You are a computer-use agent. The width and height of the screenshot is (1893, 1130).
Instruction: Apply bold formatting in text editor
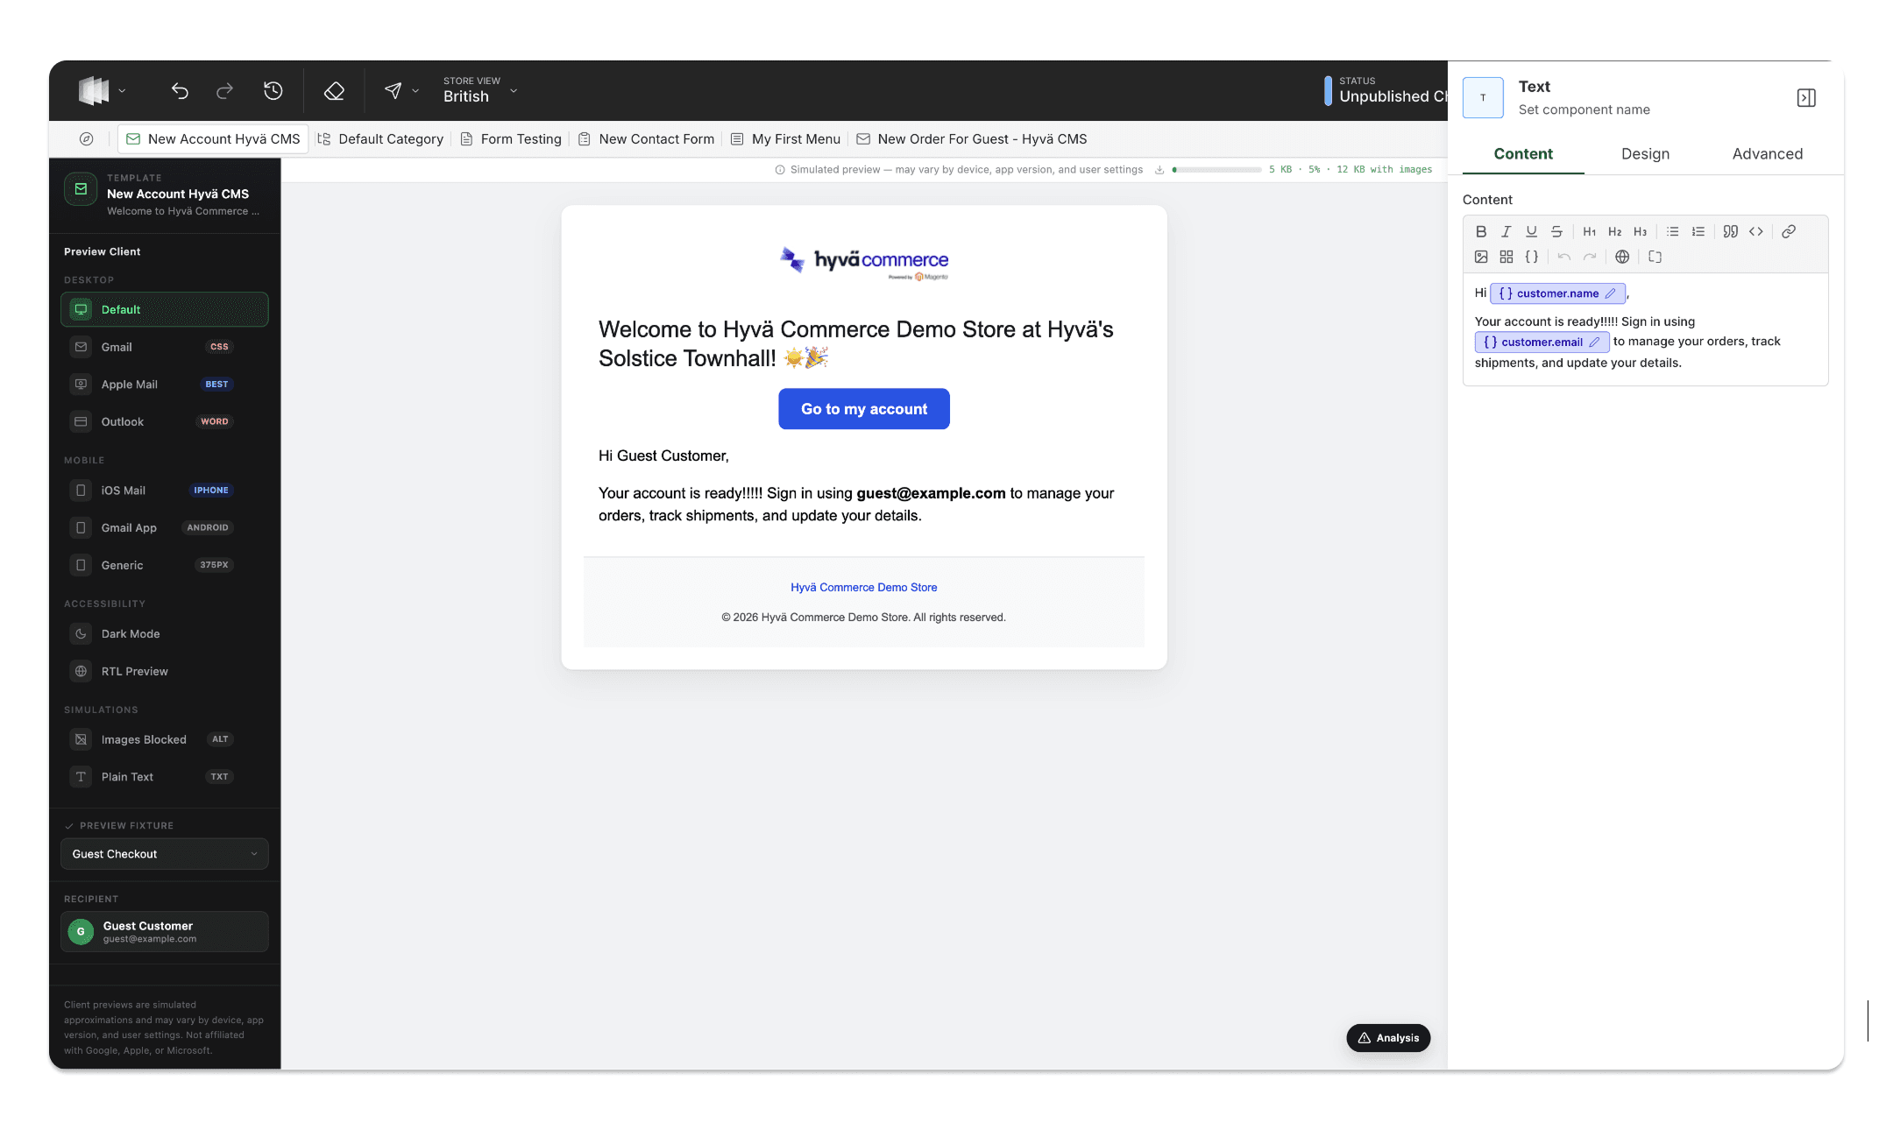tap(1481, 231)
